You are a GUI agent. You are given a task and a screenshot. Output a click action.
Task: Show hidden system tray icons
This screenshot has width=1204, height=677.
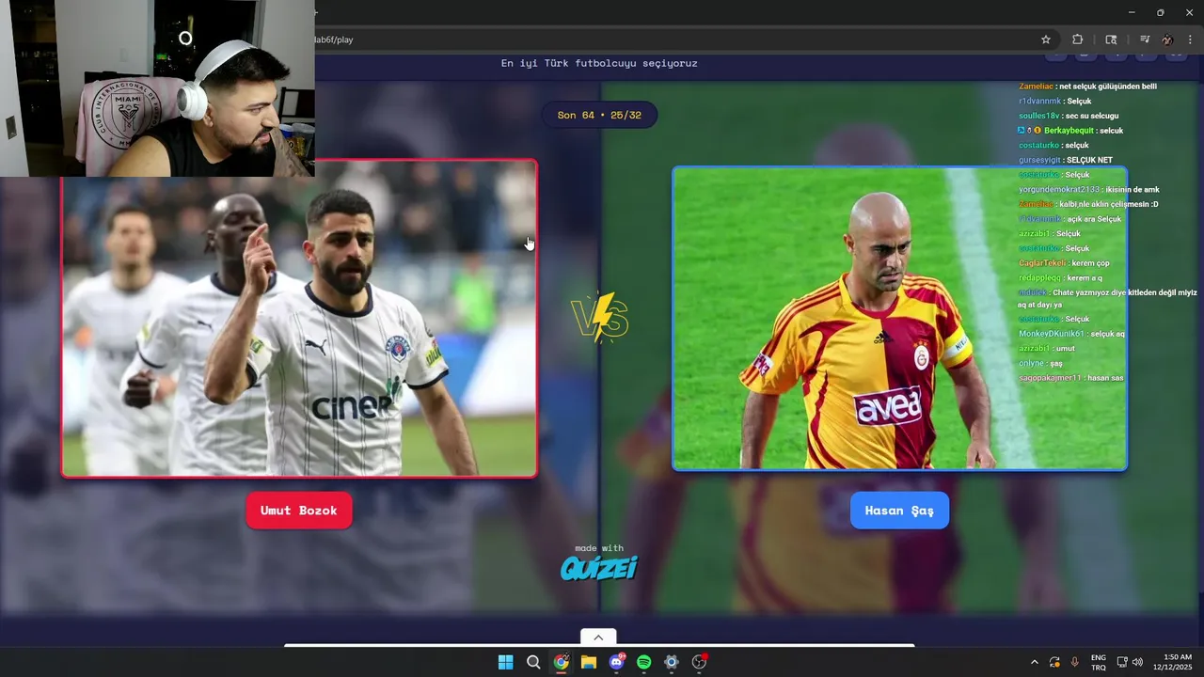1035,662
